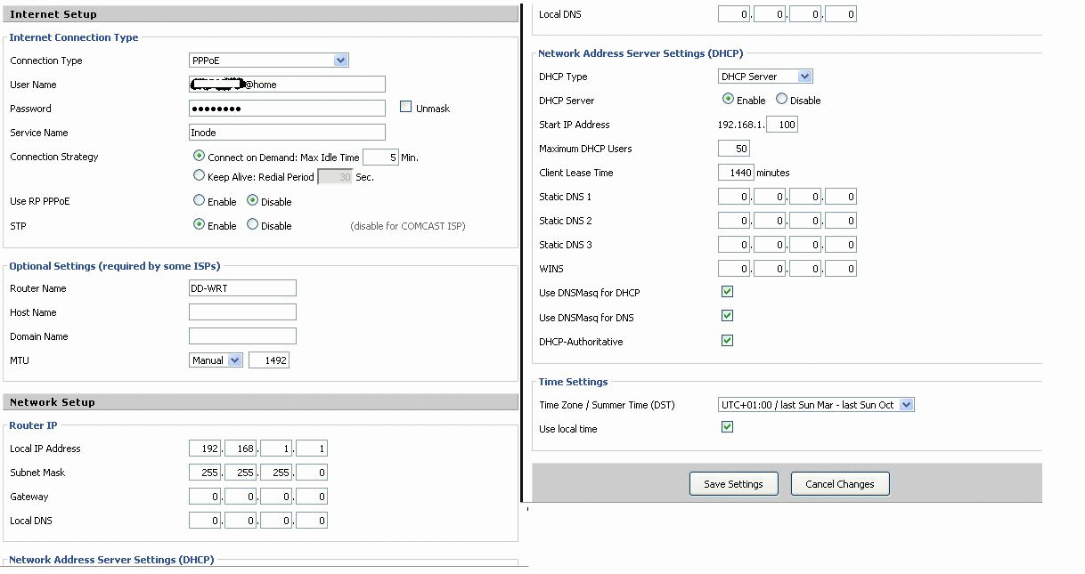Edit the Client Lease Time field showing 1440
The height and width of the screenshot is (574, 1085).
pos(737,173)
